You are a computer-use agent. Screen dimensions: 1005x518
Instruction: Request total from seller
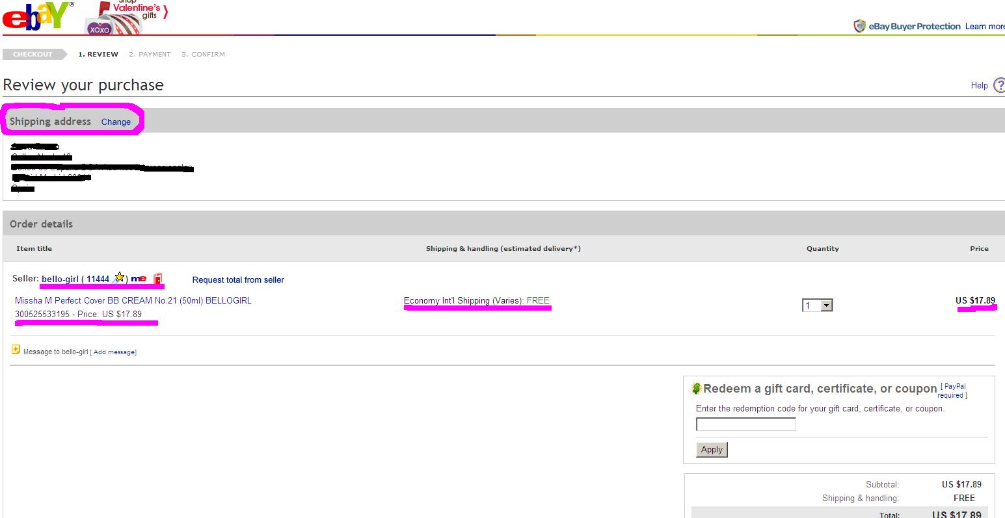click(x=238, y=280)
